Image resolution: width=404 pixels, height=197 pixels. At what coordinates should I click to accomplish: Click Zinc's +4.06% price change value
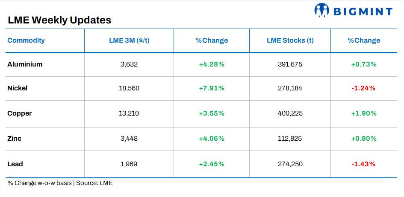212,139
